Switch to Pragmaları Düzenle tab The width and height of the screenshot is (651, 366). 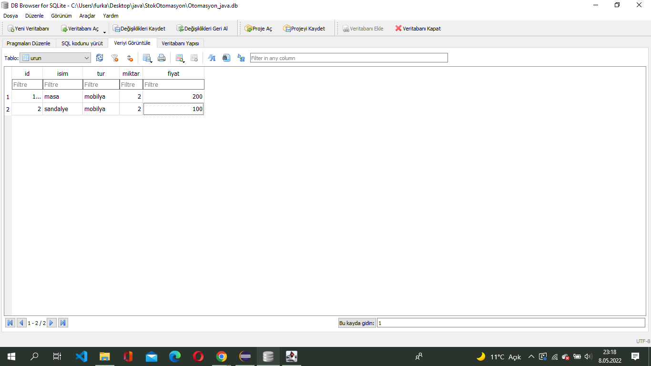coord(29,43)
